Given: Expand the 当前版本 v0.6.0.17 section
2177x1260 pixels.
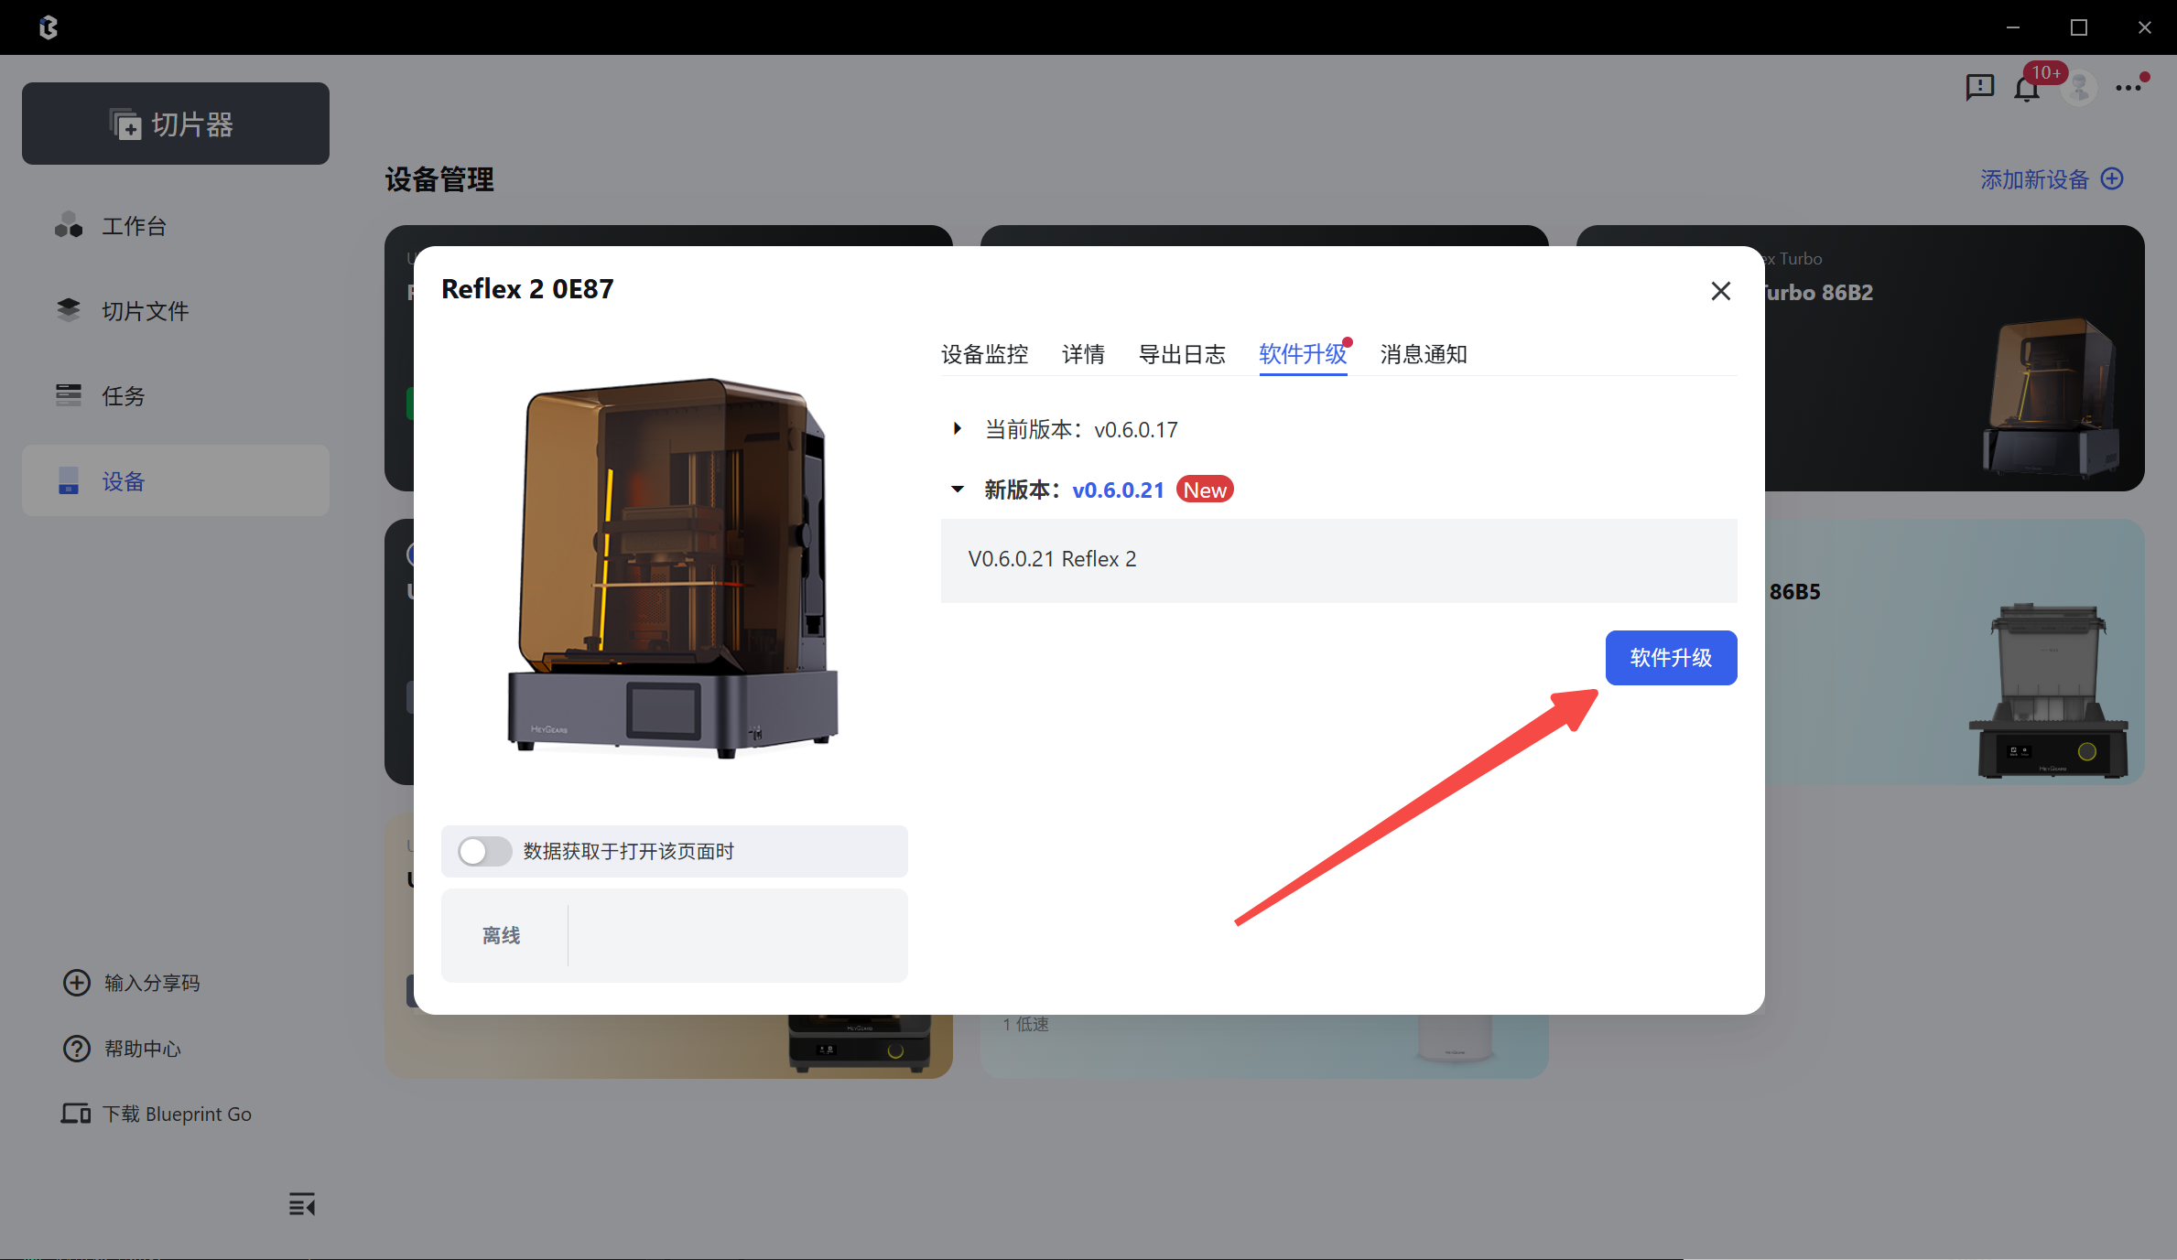Looking at the screenshot, I should pos(958,428).
